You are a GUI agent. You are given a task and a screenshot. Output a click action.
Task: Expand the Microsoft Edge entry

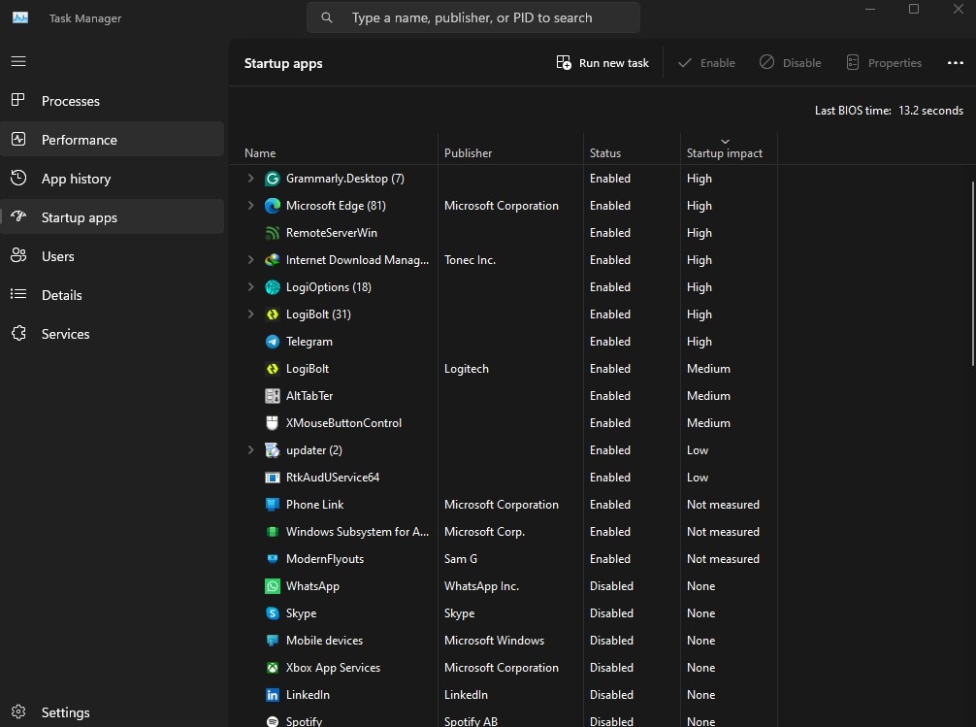click(x=250, y=206)
